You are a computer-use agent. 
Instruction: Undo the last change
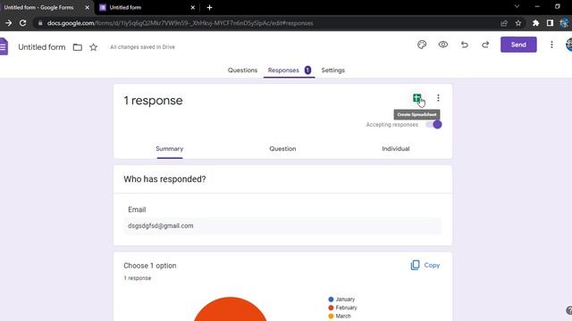[465, 45]
